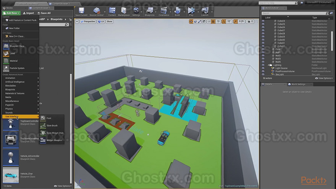Expand the Artificial Intelligence submenu
The image size is (336, 189).
[x=21, y=82]
